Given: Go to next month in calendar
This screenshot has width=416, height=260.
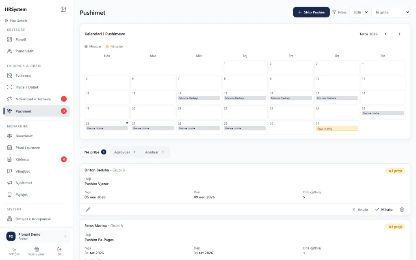Looking at the screenshot, I should 399,34.
